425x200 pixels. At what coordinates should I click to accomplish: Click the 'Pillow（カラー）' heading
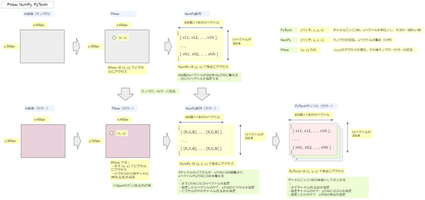(x=124, y=109)
